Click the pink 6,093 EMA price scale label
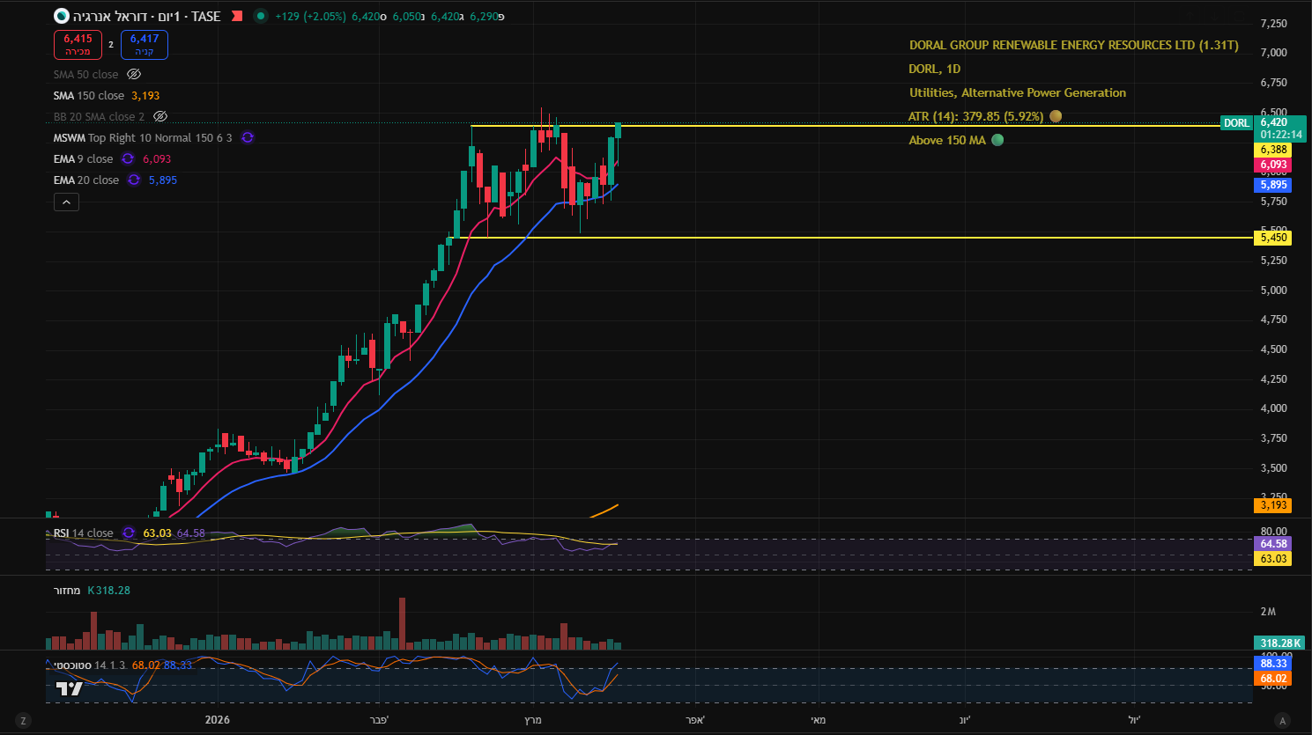1312x735 pixels. (1273, 165)
